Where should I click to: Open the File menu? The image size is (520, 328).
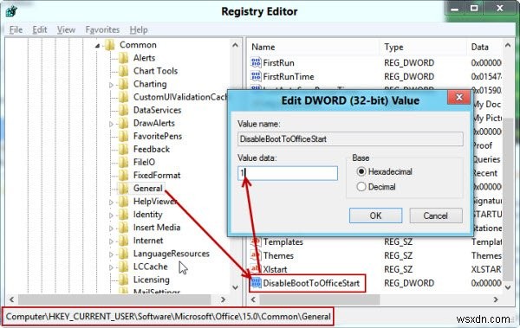click(x=16, y=29)
